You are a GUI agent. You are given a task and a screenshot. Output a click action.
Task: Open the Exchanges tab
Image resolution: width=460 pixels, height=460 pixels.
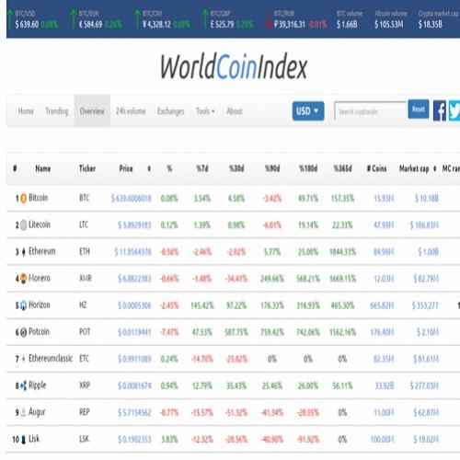click(x=171, y=111)
